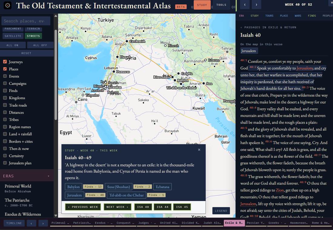This screenshot has height=230, width=333.
Task: Click PREVIOUS WEEK button
Action: 83,207
